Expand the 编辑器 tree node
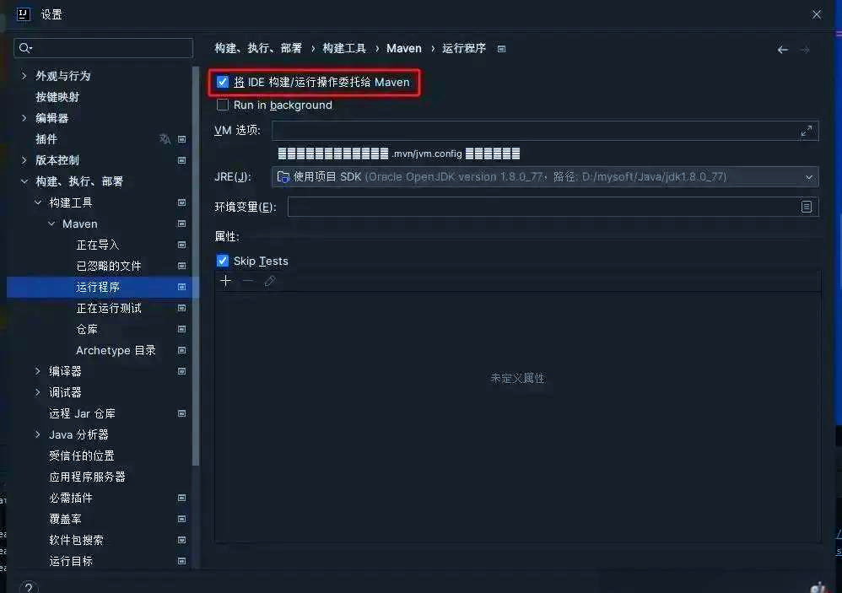The image size is (842, 593). point(24,118)
